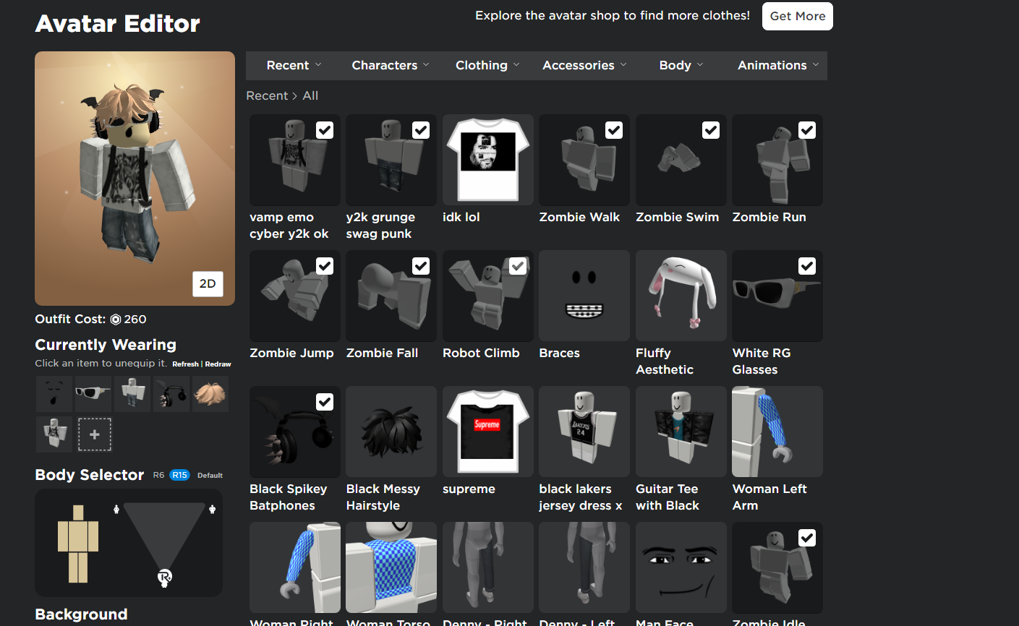Uncheck the Black Spikey Batphones checkbox
1019x626 pixels.
pyautogui.click(x=325, y=402)
